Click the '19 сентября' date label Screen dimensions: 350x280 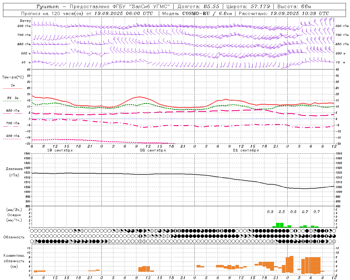pos(60,150)
